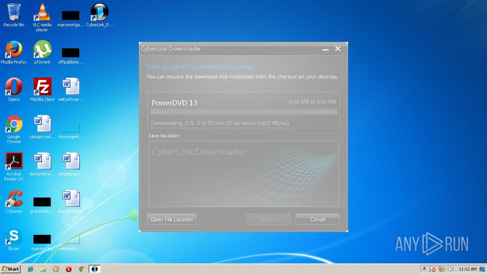Click the Save location box

pos(244,174)
